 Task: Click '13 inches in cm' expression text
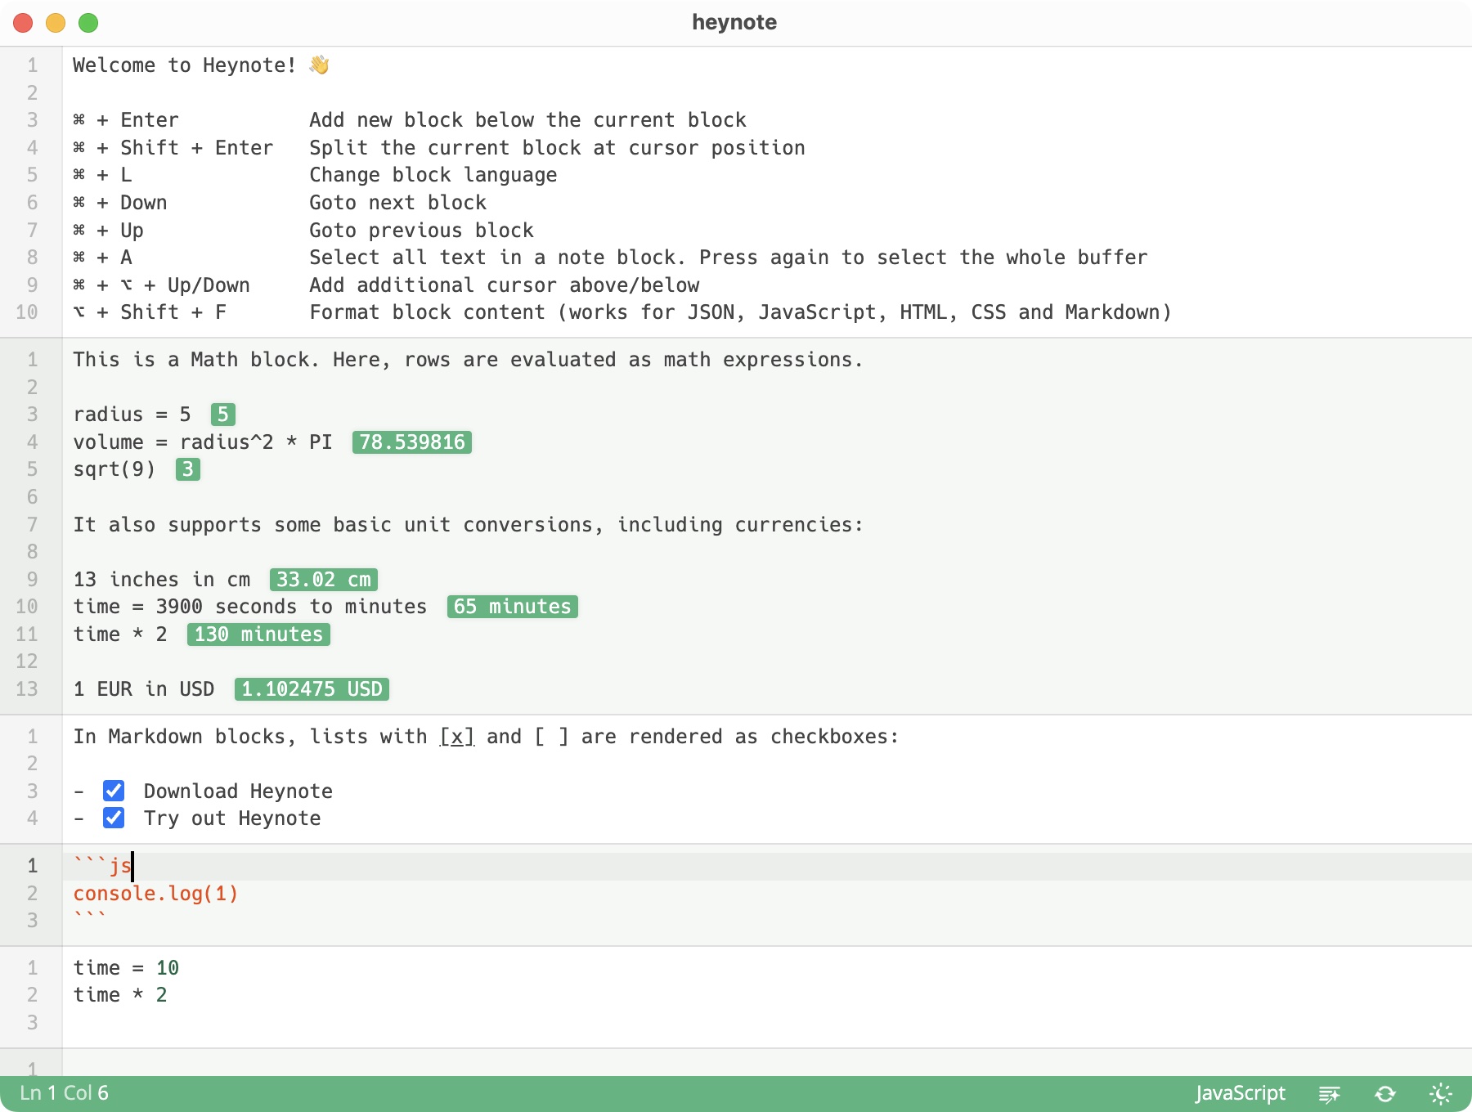coord(162,580)
